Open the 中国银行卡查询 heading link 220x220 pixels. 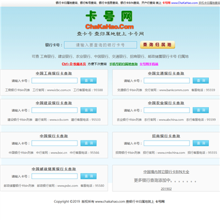(54, 136)
